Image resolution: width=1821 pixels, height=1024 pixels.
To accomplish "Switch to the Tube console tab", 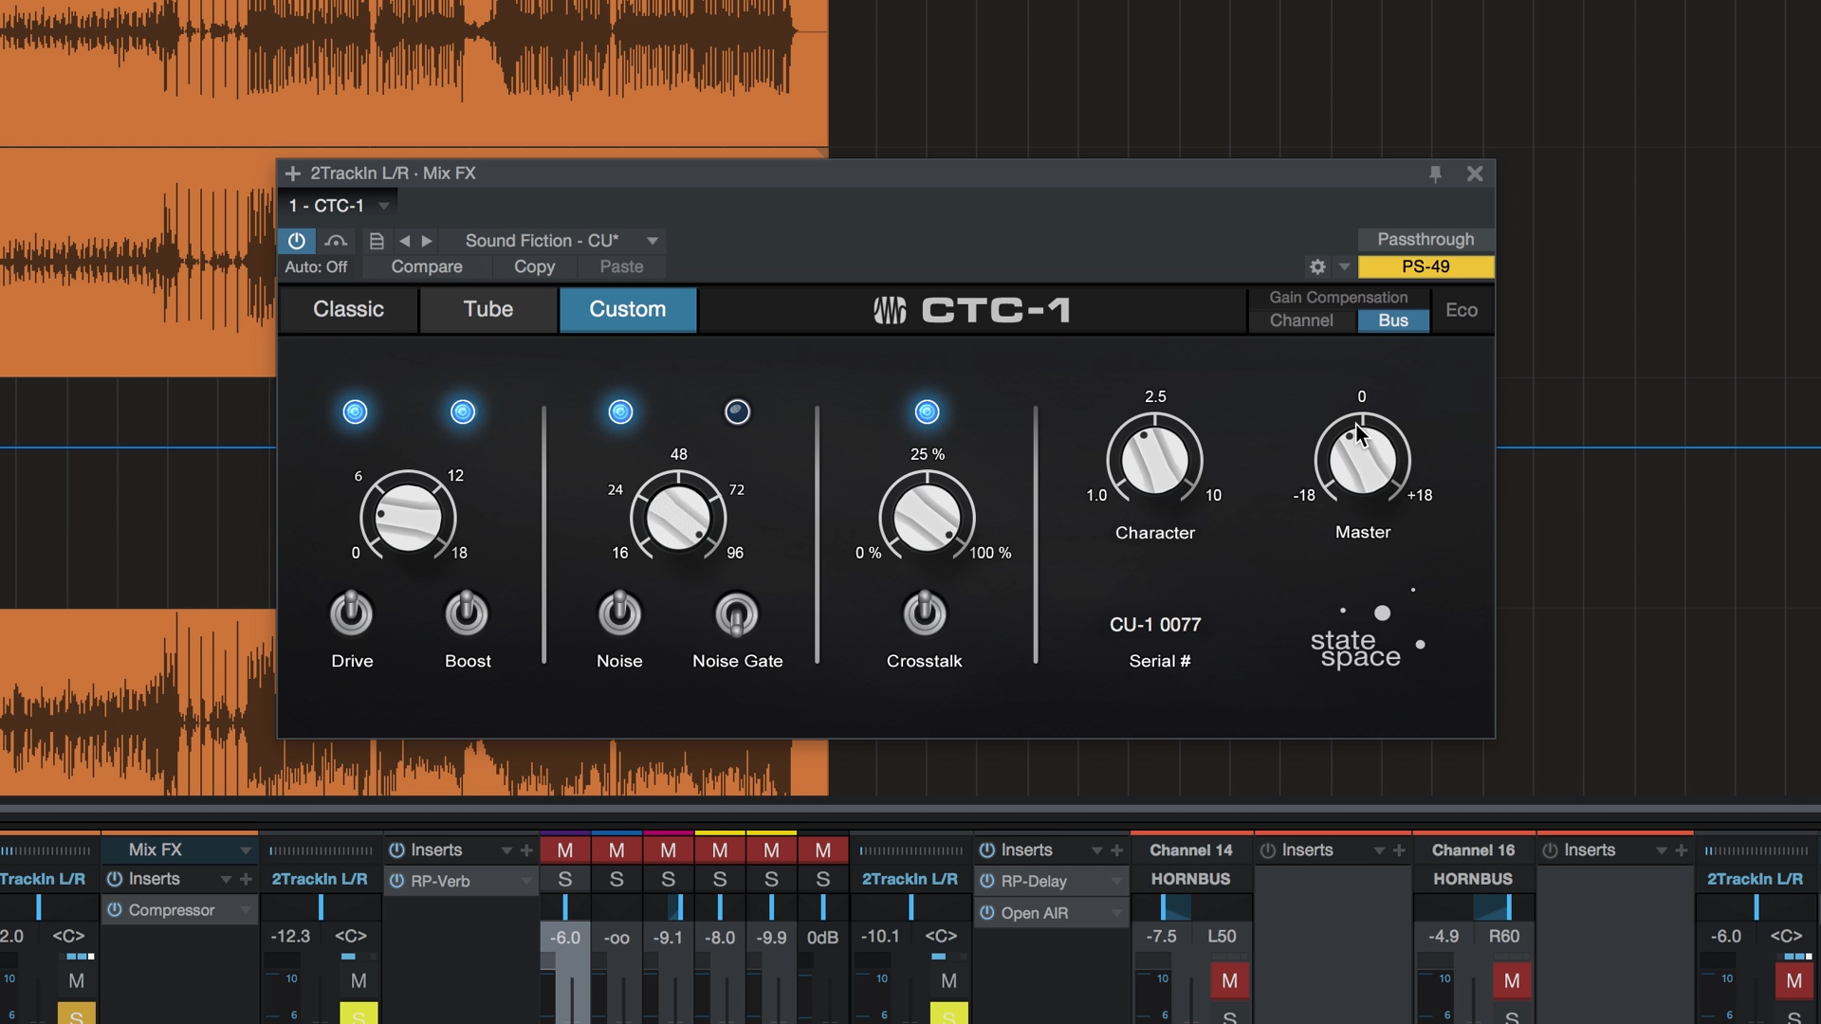I will point(487,309).
